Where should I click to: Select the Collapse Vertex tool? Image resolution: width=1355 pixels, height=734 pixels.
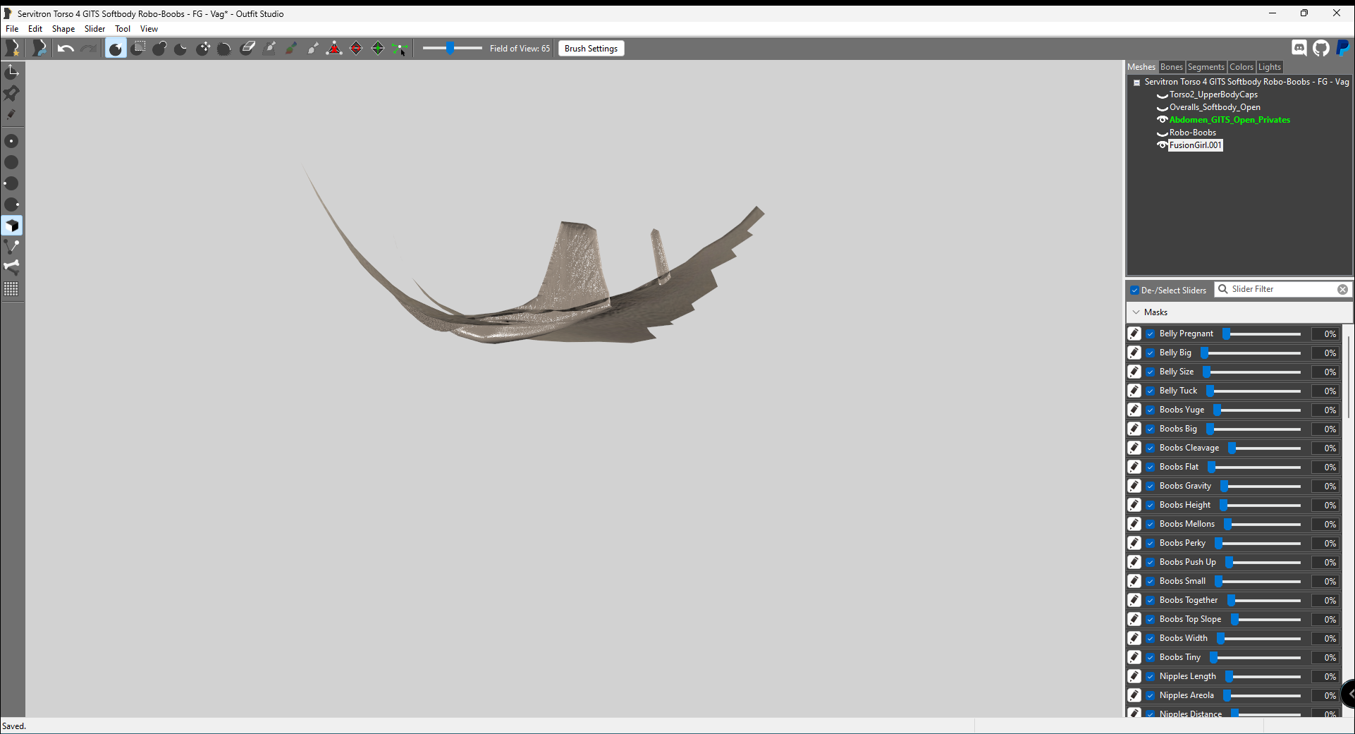click(334, 48)
